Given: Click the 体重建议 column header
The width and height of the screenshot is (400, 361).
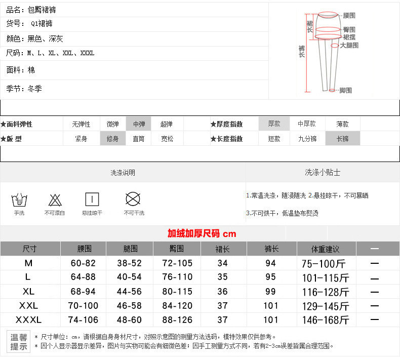Looking at the screenshot, I should [x=325, y=249].
